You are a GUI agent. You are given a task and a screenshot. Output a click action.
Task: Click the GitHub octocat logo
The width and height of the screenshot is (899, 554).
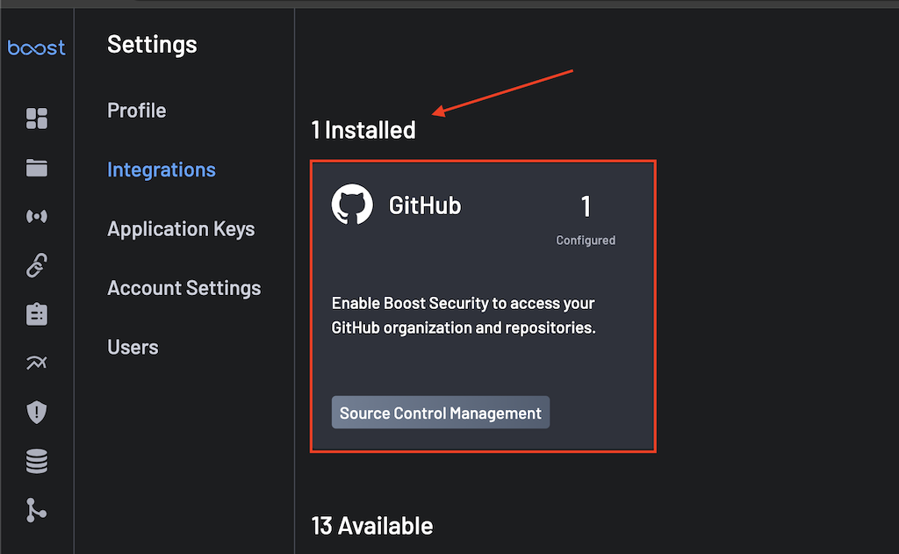coord(352,205)
